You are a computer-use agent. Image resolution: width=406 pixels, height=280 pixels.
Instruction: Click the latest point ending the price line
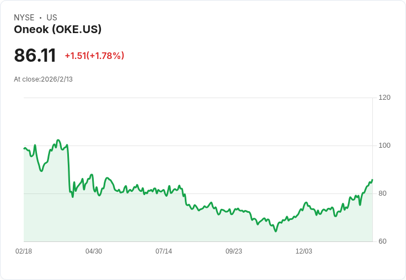click(x=372, y=180)
